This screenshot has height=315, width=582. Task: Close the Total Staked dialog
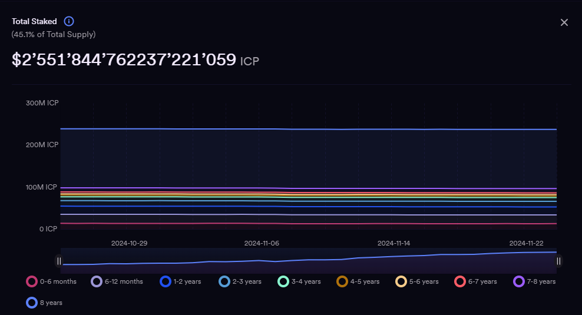564,22
